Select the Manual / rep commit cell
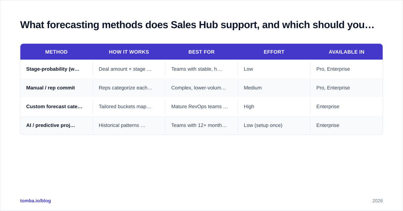 56,88
